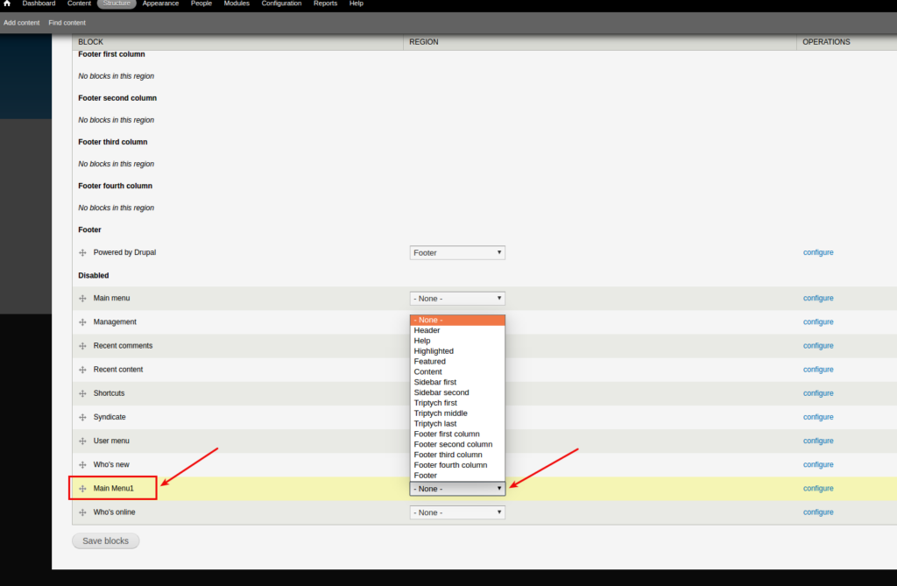Choose 'Triptych middle' in the region list

pos(457,413)
